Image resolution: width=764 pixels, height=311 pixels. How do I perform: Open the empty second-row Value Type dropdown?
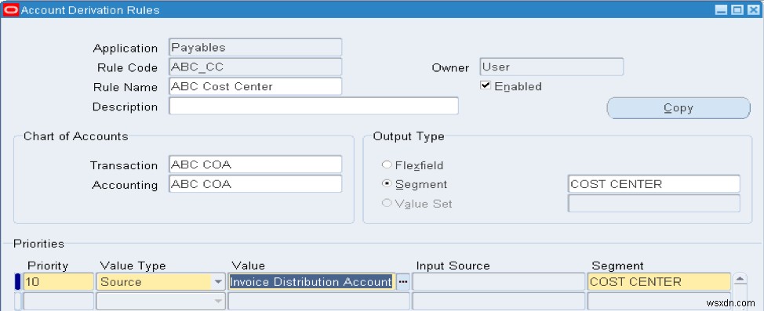[218, 302]
